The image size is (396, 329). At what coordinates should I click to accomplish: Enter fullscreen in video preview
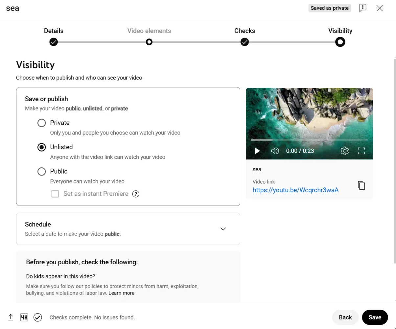tap(361, 151)
